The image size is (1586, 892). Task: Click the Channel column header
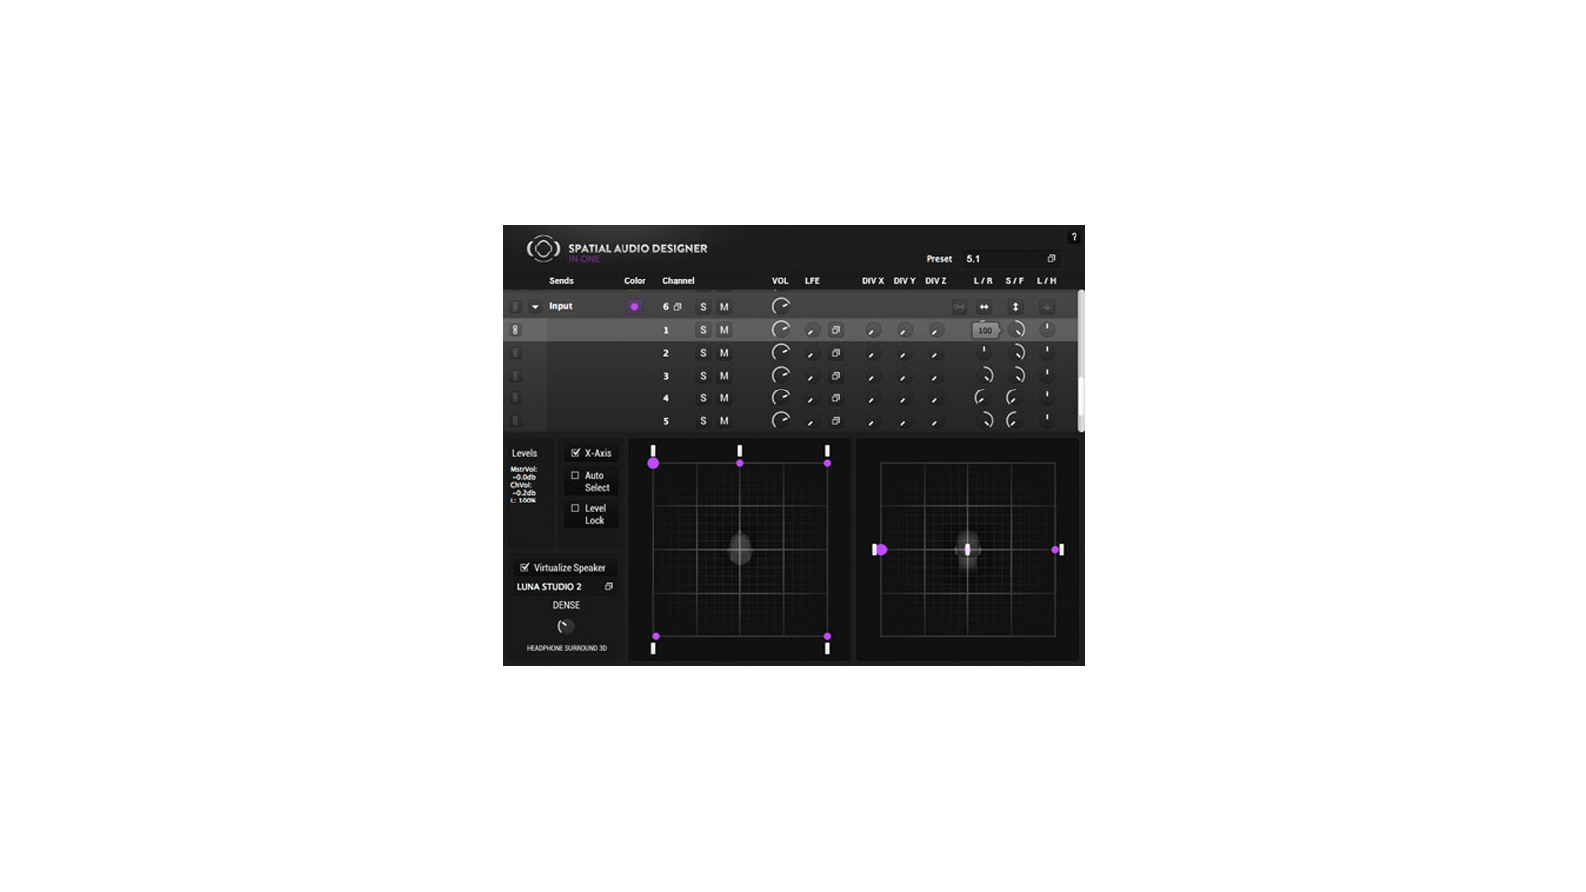[678, 281]
